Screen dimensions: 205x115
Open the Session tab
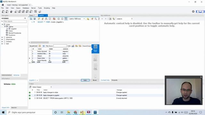14,108
